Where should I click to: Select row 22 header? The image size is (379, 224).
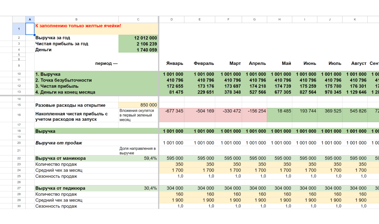tap(19, 158)
